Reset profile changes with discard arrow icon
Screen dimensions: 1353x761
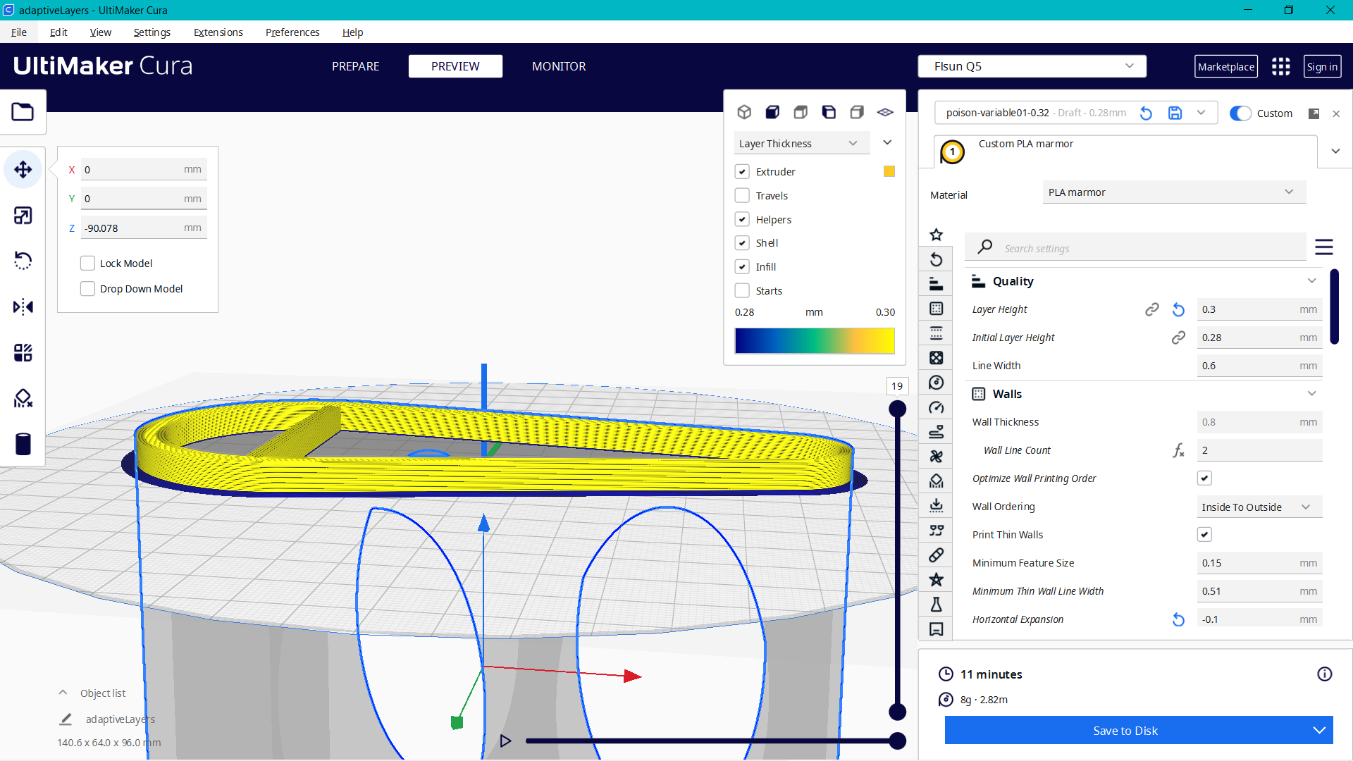pyautogui.click(x=1146, y=113)
